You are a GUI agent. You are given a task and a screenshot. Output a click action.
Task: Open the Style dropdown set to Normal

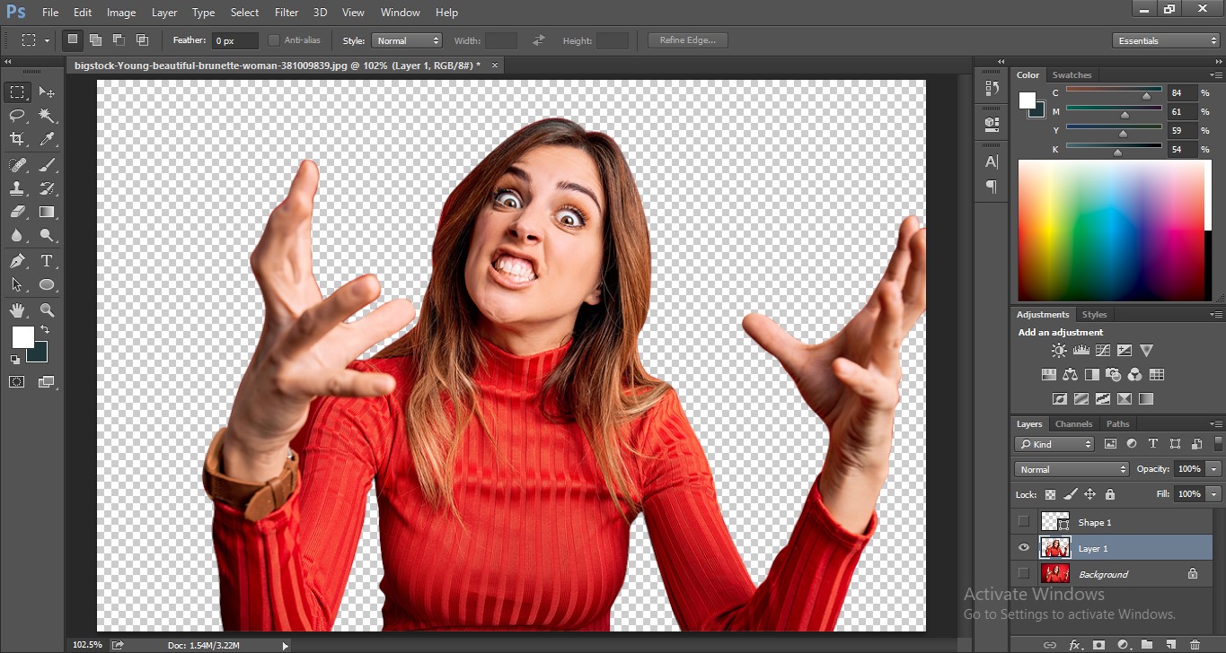[x=407, y=40]
